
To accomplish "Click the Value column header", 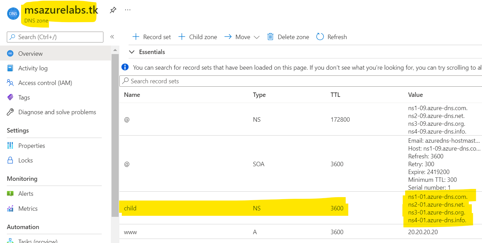I will (415, 95).
